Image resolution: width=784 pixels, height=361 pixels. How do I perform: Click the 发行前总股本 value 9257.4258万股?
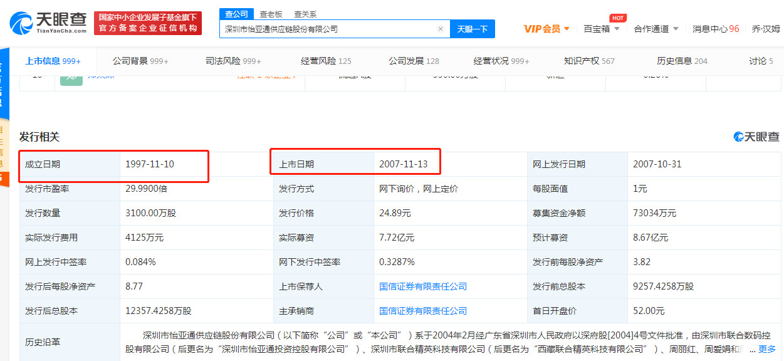coord(664,286)
